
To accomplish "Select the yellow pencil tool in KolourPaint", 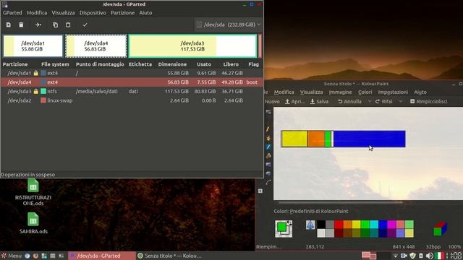I will [x=268, y=129].
